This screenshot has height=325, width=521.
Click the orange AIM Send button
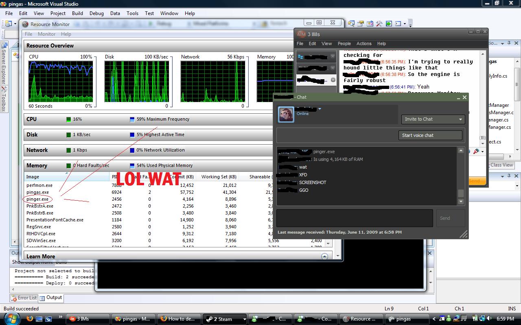pos(477,181)
